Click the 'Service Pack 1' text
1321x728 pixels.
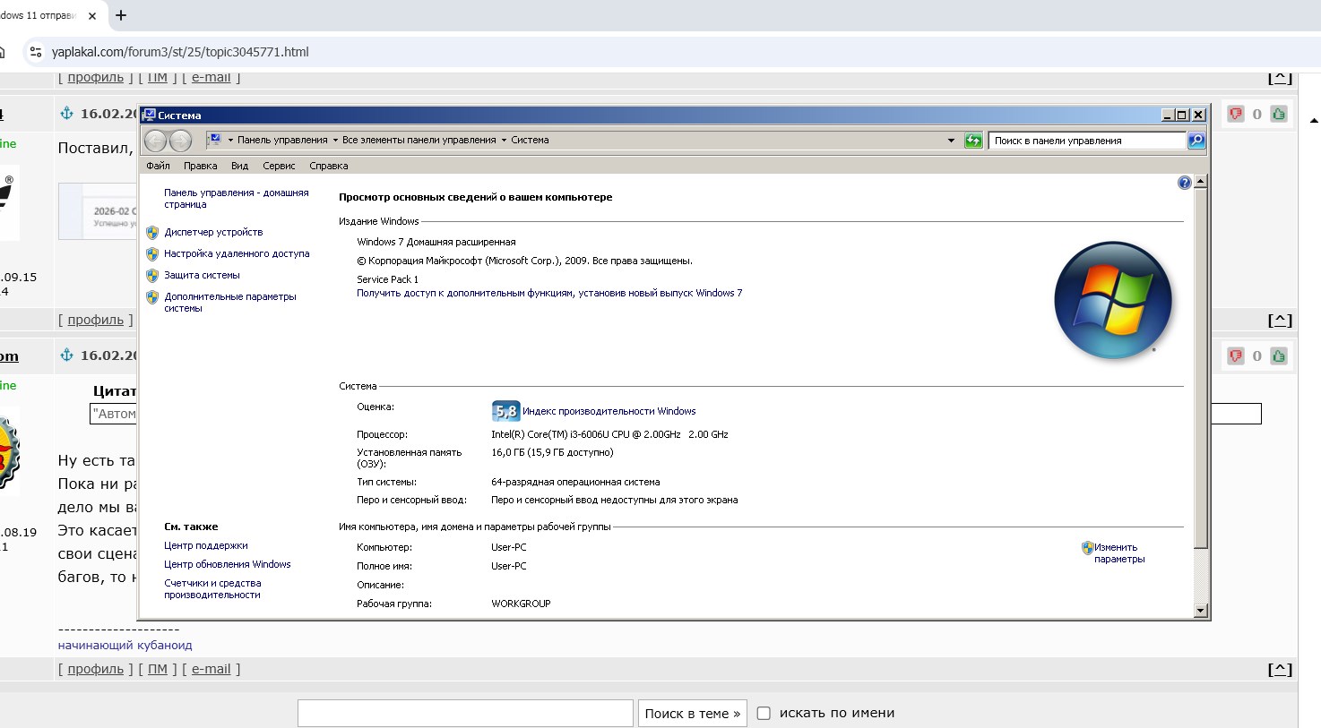(388, 279)
